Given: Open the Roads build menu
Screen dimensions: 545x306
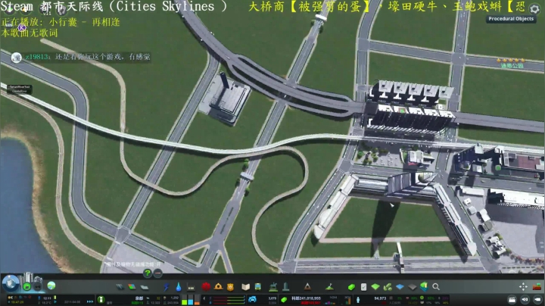Looking at the screenshot, I should [x=120, y=287].
